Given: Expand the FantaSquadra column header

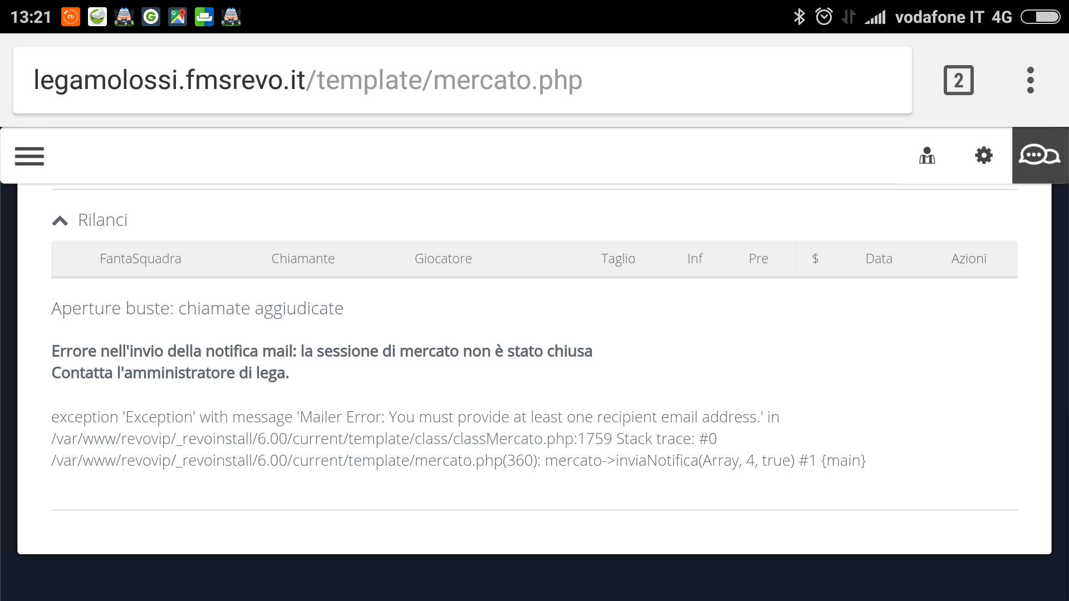Looking at the screenshot, I should click(140, 258).
